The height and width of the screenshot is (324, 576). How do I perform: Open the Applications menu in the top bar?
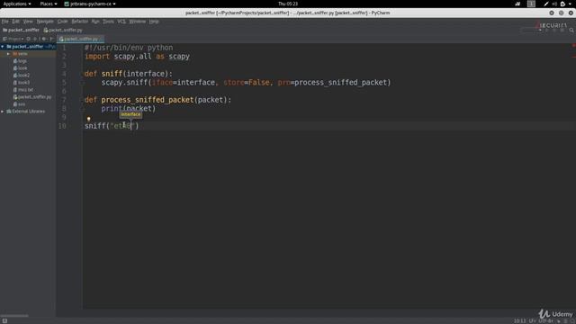coord(17,4)
